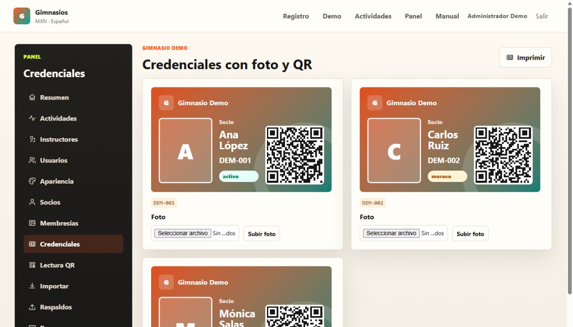Click the printer icon inside Imprimir button

coord(510,58)
